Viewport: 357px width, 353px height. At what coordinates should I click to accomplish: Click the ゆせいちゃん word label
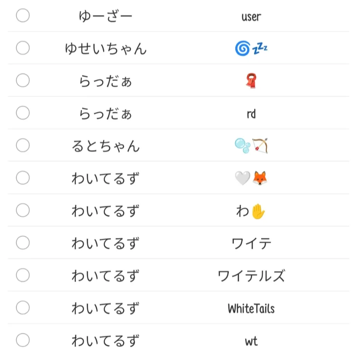[105, 49]
